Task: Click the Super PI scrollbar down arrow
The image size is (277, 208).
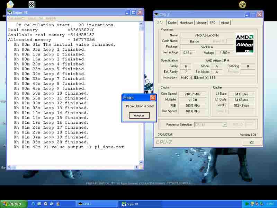Action: 141,162
